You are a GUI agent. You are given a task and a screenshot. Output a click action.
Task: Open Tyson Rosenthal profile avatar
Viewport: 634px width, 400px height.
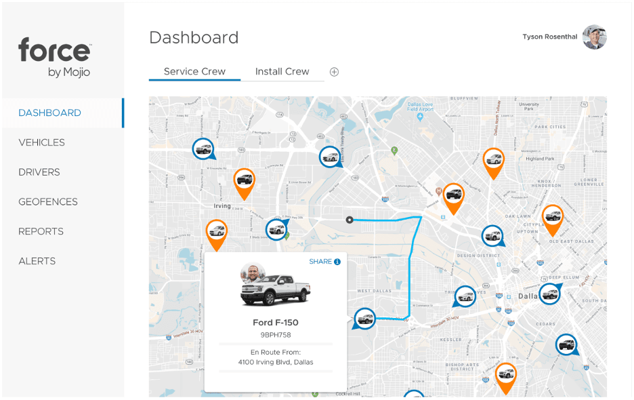coord(595,37)
